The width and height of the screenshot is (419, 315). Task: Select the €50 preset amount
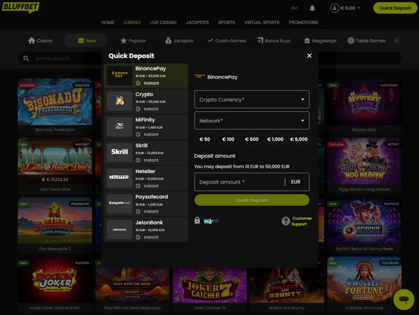click(x=204, y=139)
